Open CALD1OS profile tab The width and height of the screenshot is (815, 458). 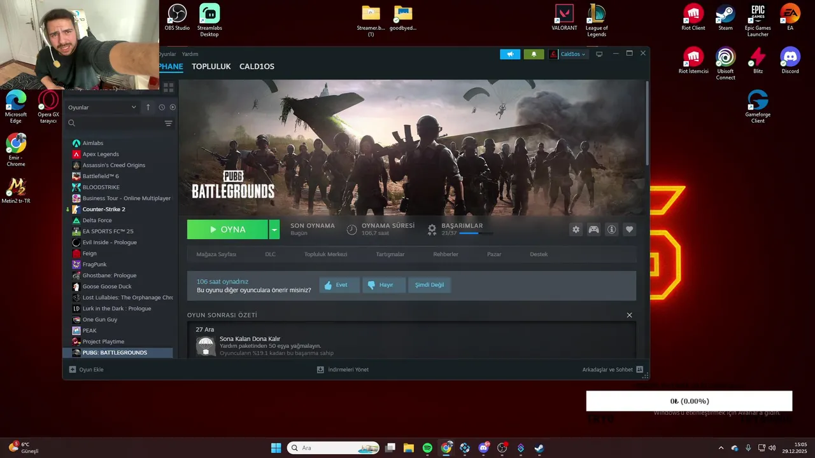click(x=257, y=66)
